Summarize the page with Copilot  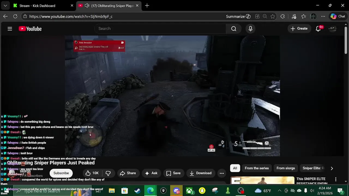tap(238, 16)
